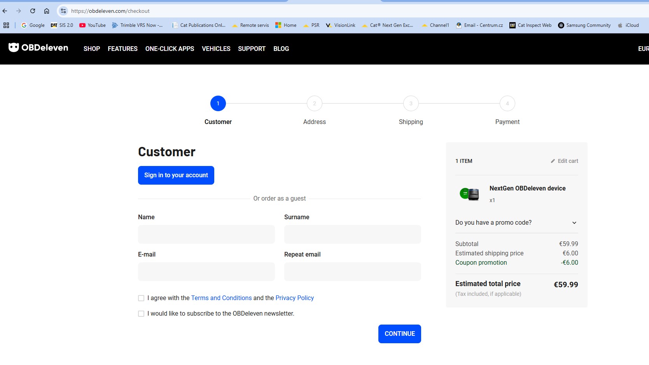The width and height of the screenshot is (649, 365).
Task: Select step 2 Address circle
Action: click(315, 103)
